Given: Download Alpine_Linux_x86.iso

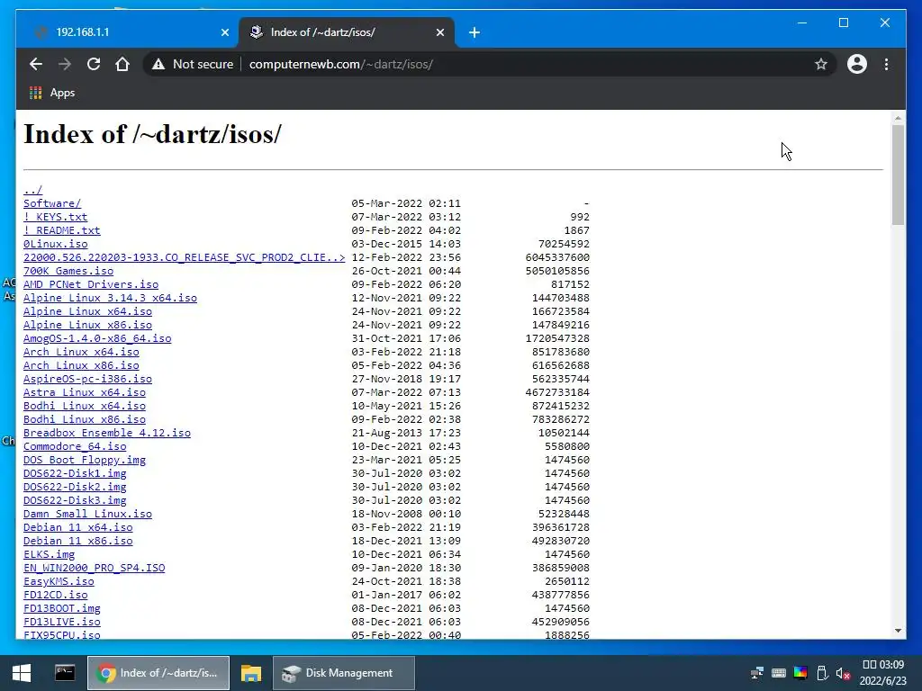Looking at the screenshot, I should tap(87, 325).
